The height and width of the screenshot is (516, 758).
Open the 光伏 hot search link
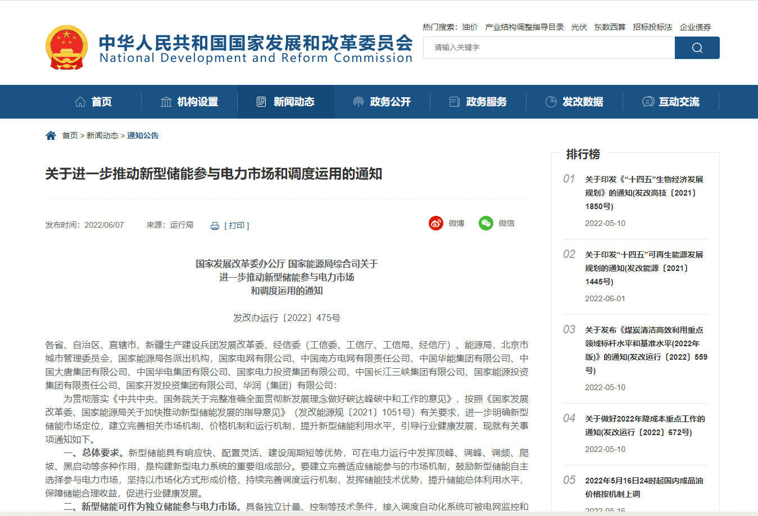click(x=579, y=27)
